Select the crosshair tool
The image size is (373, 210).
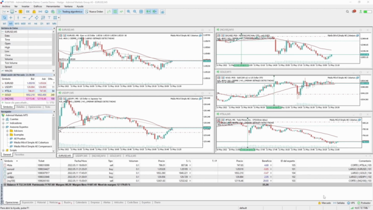[10, 17]
